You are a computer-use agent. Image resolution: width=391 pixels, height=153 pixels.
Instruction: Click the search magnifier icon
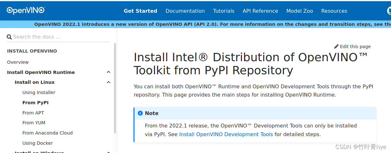click(9, 37)
